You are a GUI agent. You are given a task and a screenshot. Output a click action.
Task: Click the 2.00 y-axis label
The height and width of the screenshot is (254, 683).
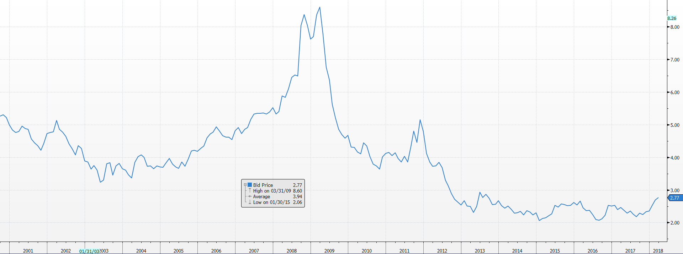[x=675, y=223]
